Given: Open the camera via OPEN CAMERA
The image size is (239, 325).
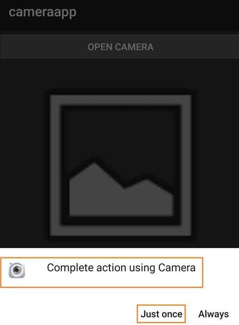Looking at the screenshot, I should click(121, 47).
